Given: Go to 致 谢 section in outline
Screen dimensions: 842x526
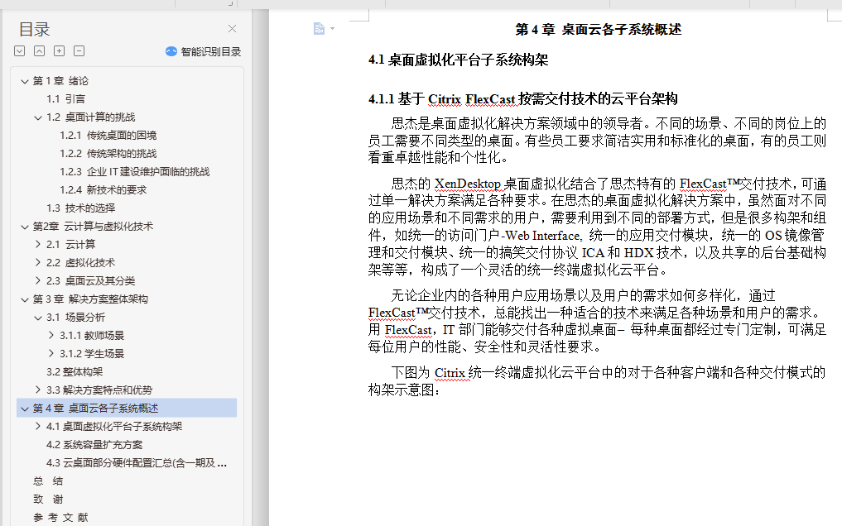Looking at the screenshot, I should click(48, 500).
